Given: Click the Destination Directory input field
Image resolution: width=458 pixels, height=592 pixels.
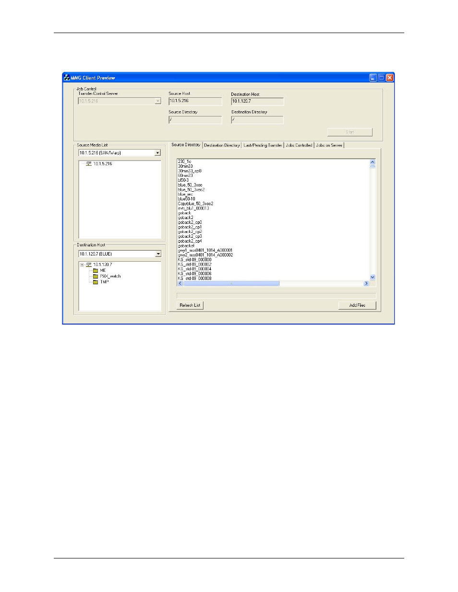Looking at the screenshot, I should click(x=257, y=120).
